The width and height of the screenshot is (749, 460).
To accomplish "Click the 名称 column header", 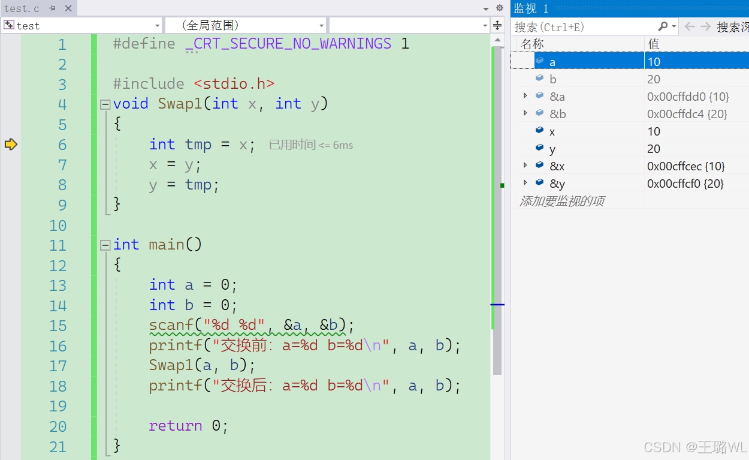I will [x=532, y=44].
